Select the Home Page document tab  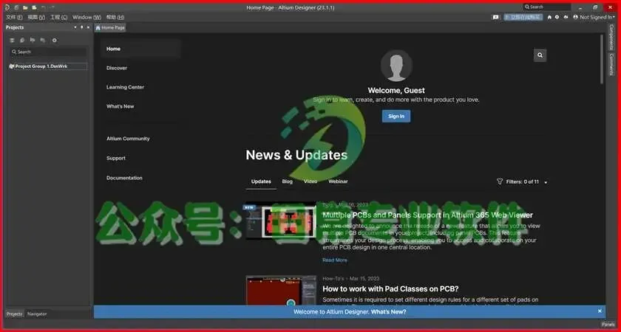(110, 28)
